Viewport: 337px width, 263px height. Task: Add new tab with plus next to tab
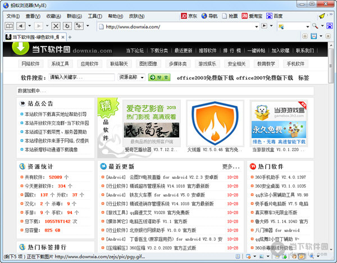pyautogui.click(x=70, y=37)
